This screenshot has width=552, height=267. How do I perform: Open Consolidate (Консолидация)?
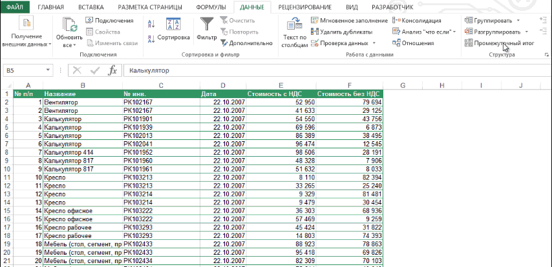tap(417, 21)
